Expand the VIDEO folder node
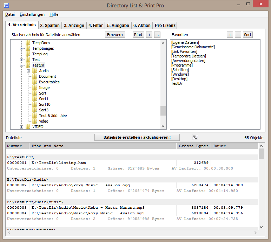271x242 pixels. [22, 127]
